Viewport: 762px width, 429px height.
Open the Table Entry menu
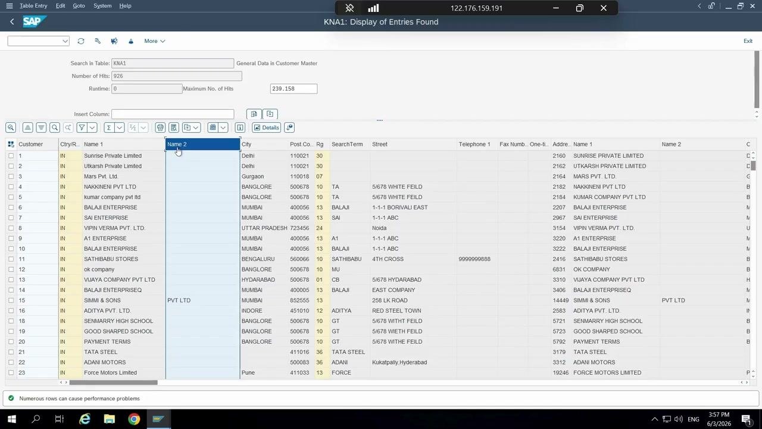click(33, 6)
